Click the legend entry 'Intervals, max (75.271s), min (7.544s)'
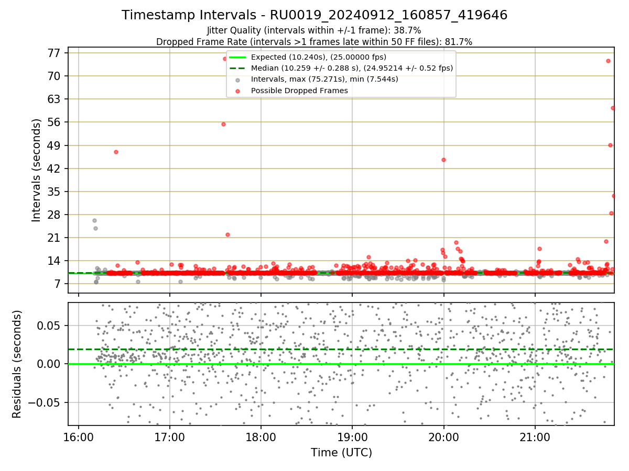The width and height of the screenshot is (629, 471). pos(324,80)
